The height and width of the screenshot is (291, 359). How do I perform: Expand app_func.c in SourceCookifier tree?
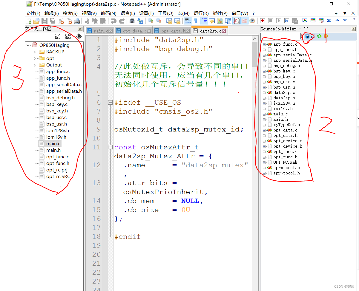(x=264, y=44)
